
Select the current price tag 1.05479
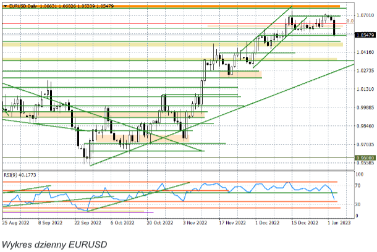(x=363, y=36)
